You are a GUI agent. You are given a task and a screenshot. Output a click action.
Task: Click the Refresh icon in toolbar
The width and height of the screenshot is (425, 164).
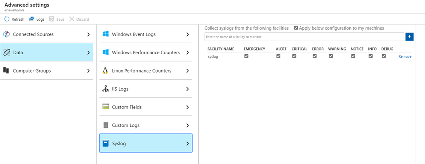click(7, 19)
